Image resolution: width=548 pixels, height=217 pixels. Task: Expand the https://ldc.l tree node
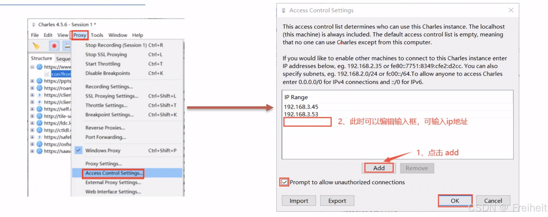point(32,123)
